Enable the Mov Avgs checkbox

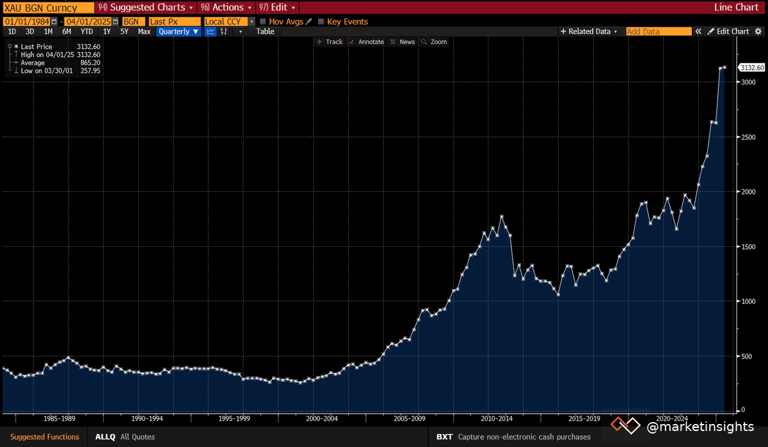coord(263,21)
